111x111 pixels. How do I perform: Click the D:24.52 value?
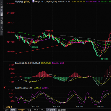37,88
